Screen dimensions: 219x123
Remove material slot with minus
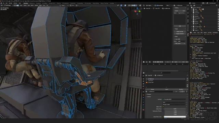coord(188,80)
